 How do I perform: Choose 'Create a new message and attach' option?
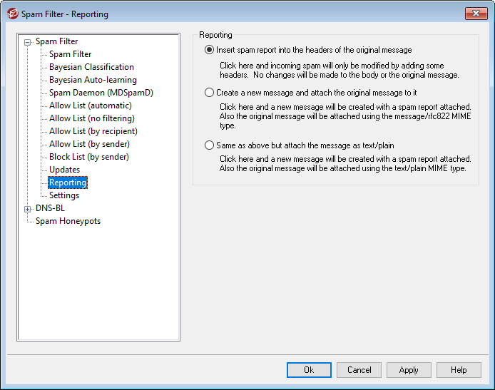tap(209, 93)
